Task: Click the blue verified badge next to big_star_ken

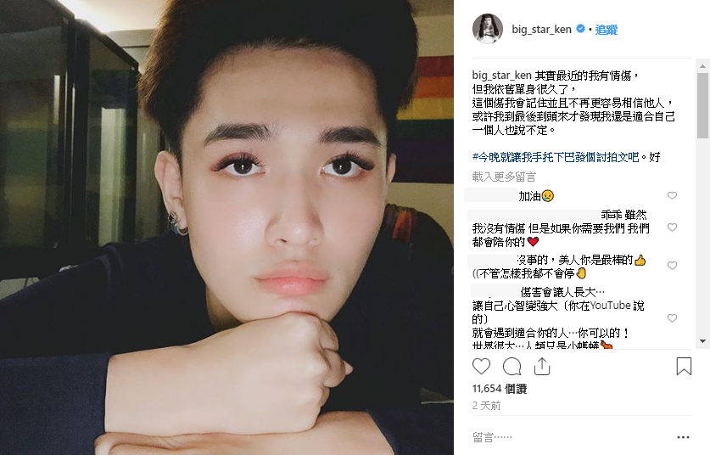Action: [x=580, y=29]
